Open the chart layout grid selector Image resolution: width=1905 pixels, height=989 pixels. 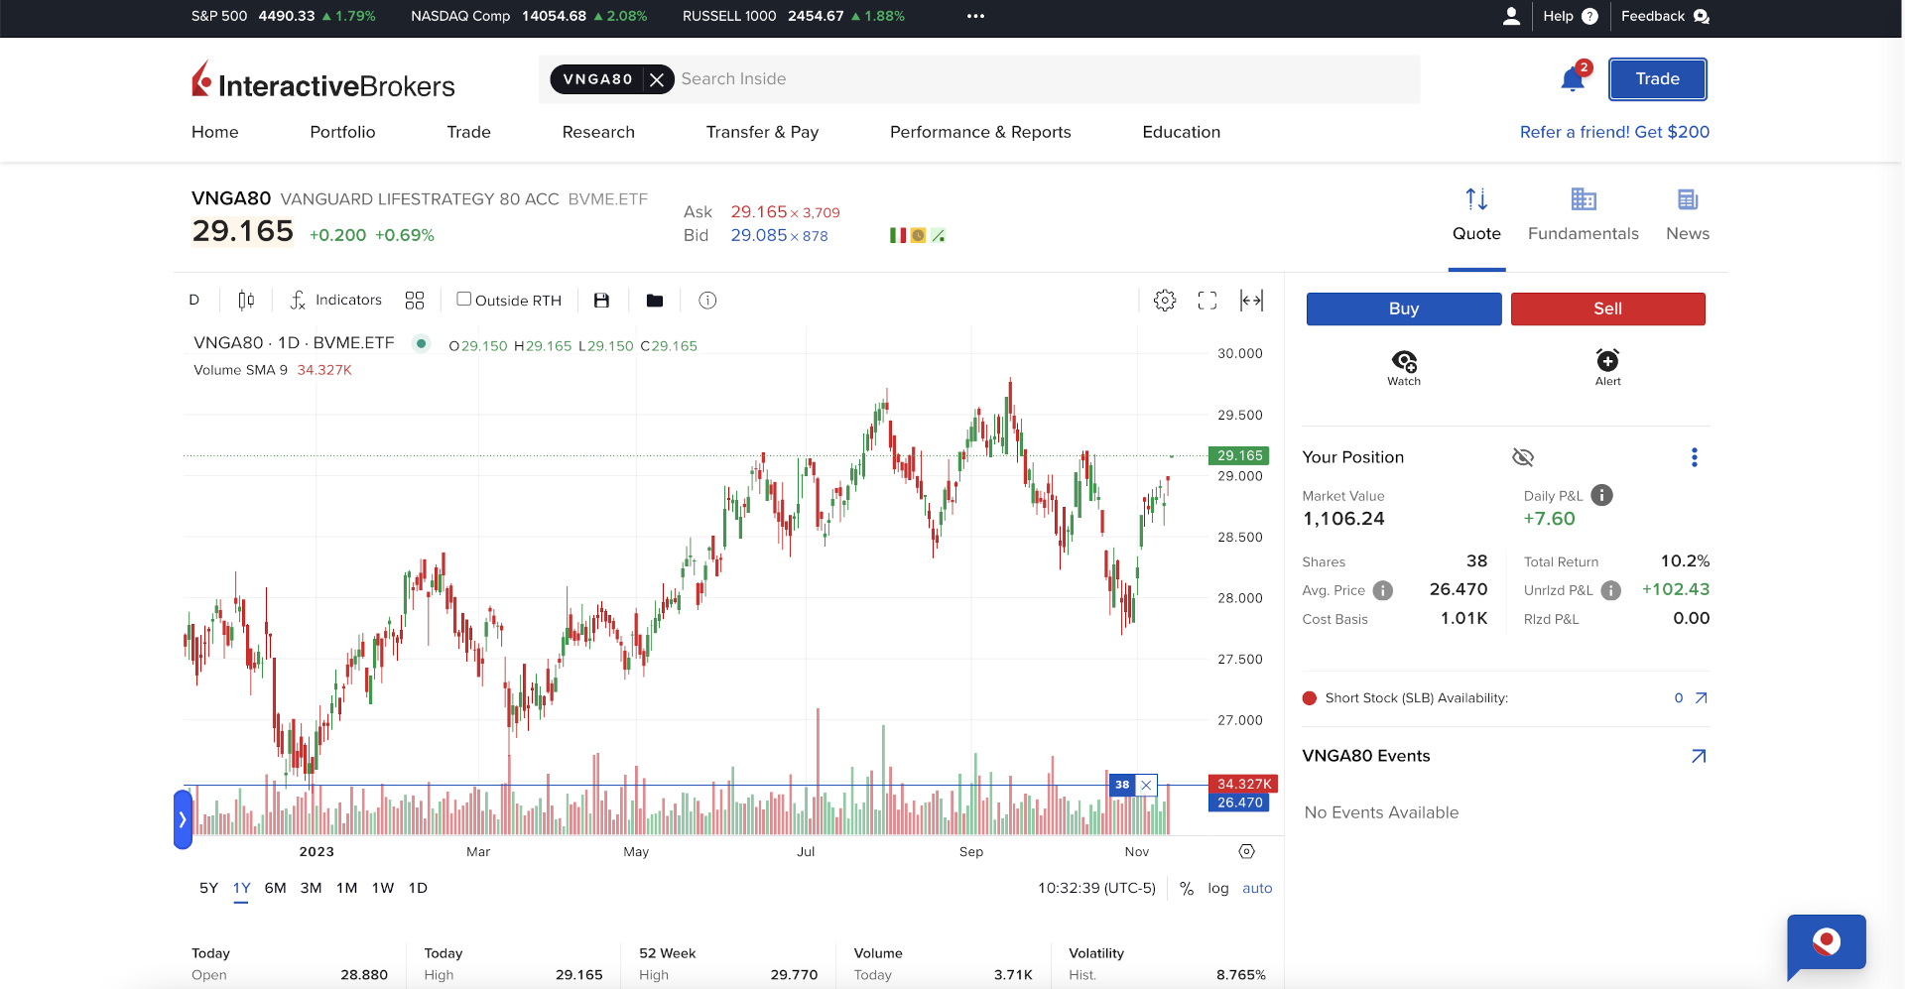click(x=415, y=301)
